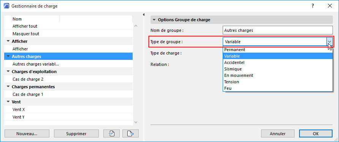Screen dimensions: 339x142
Task: Click scroll up arrow of the list
Action: (x=136, y=26)
